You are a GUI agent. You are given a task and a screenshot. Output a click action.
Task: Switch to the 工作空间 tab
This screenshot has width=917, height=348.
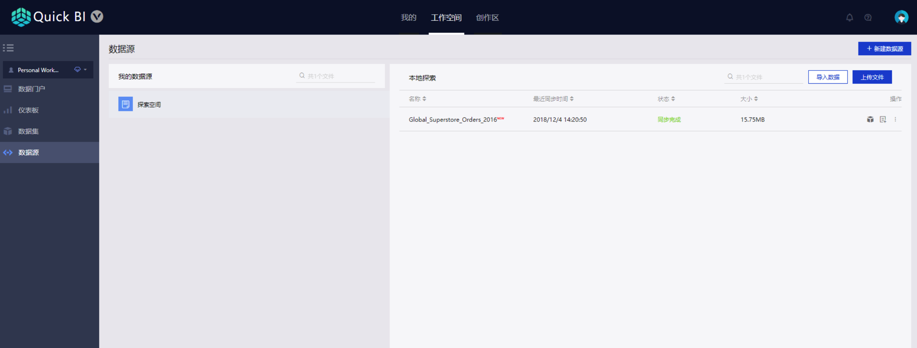point(446,18)
